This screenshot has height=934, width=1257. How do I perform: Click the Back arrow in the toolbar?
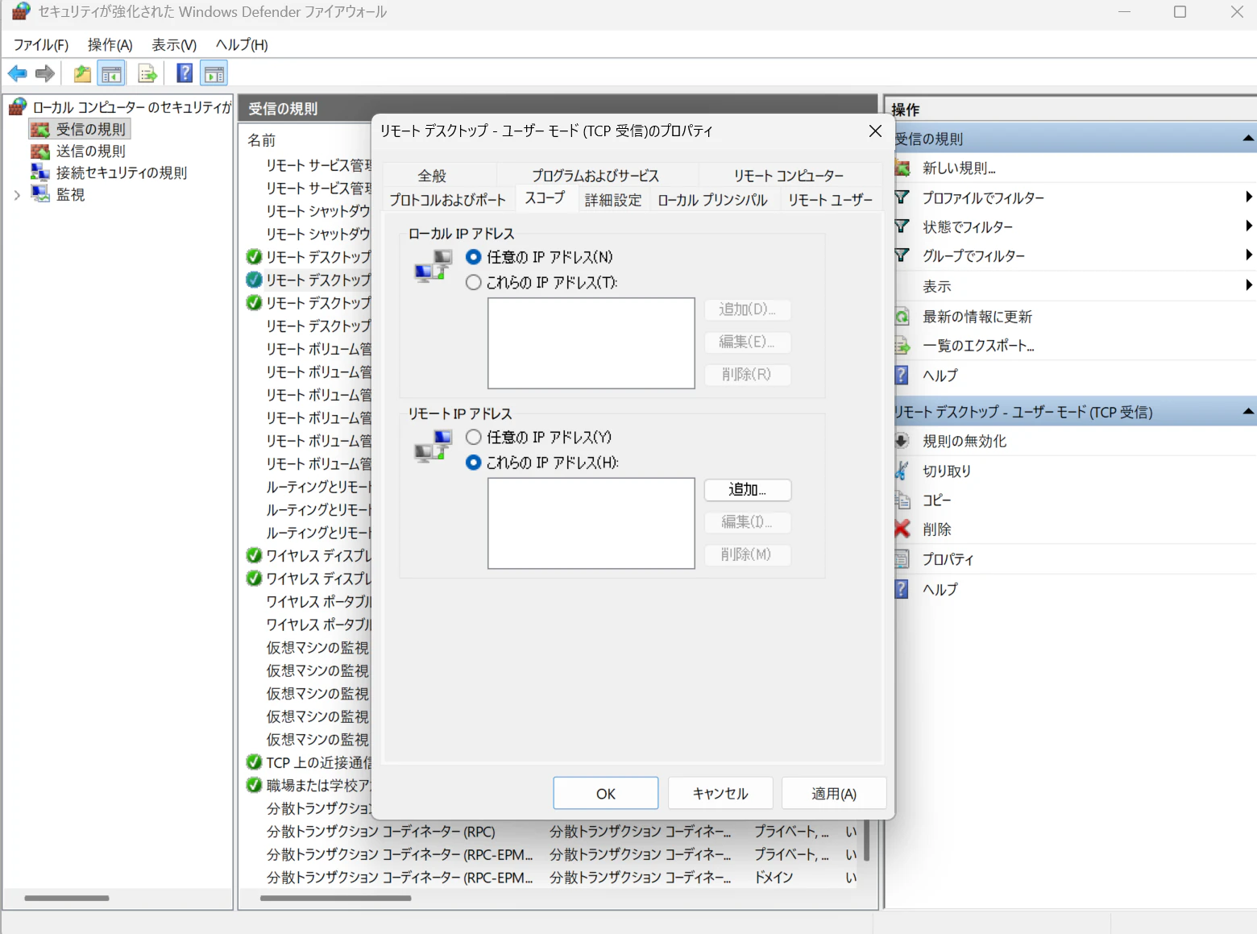click(x=17, y=74)
